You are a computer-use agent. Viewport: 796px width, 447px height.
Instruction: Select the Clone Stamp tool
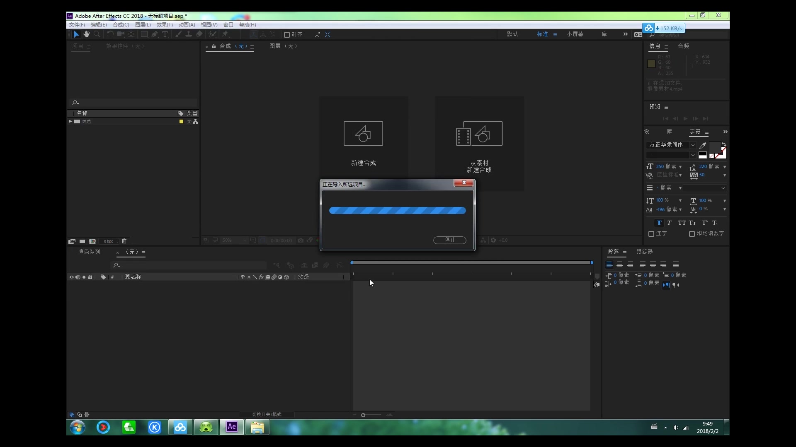coord(189,34)
